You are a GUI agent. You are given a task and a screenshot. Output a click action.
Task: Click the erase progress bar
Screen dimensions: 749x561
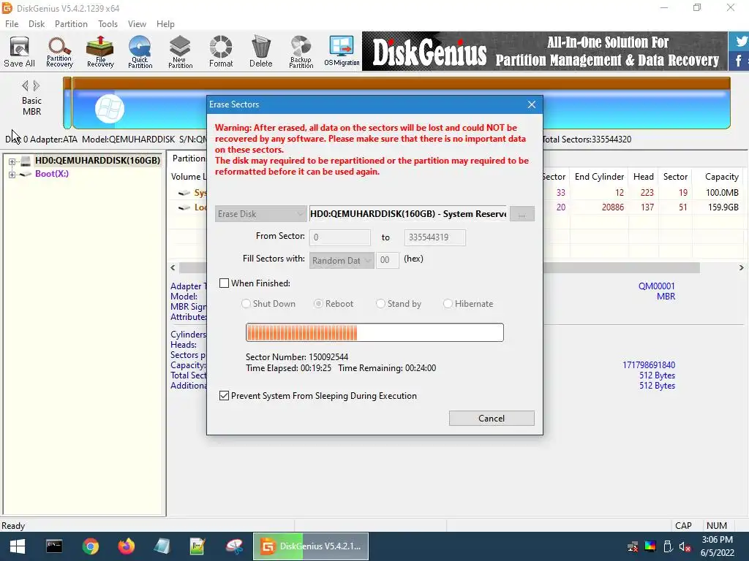pyautogui.click(x=374, y=332)
